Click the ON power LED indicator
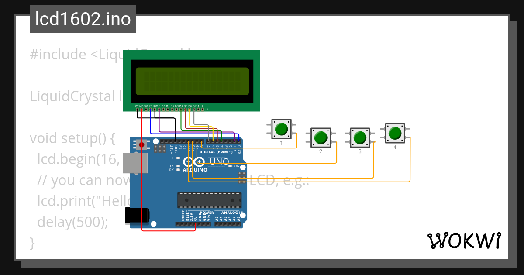This screenshot has width=524, height=275. (230, 165)
